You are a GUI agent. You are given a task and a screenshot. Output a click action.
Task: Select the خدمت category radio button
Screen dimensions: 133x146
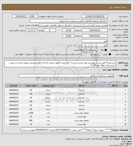[97, 50]
